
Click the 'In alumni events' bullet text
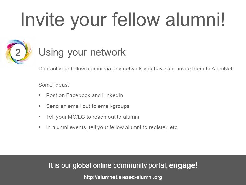tap(111, 127)
